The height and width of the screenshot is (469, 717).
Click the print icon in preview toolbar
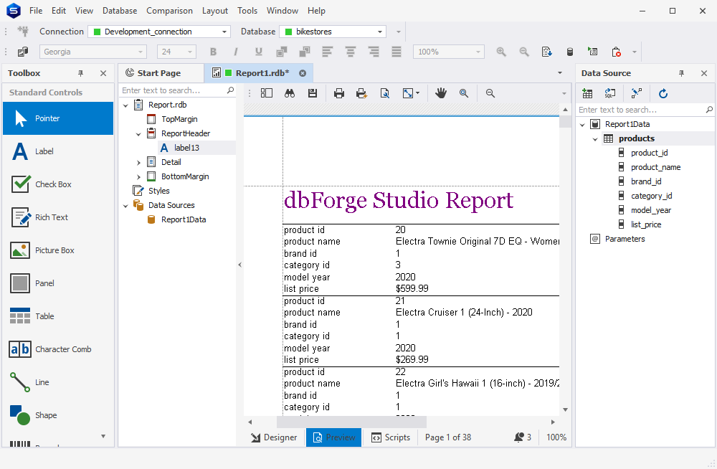click(x=339, y=93)
